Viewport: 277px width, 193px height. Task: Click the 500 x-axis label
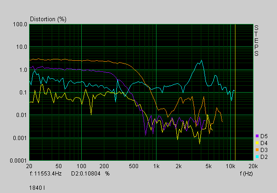pos(133,166)
